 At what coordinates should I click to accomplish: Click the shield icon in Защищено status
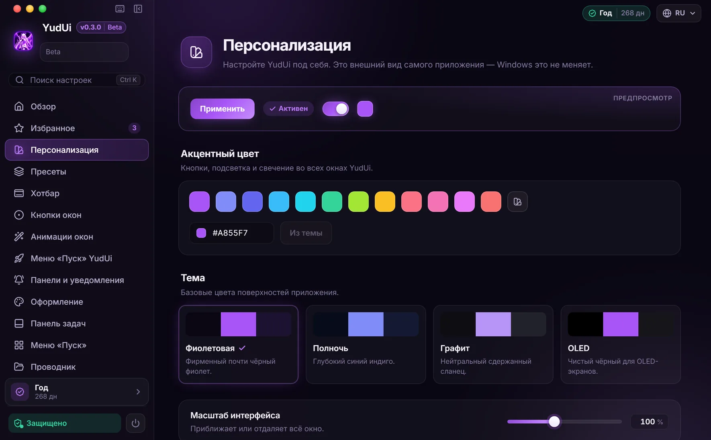18,423
